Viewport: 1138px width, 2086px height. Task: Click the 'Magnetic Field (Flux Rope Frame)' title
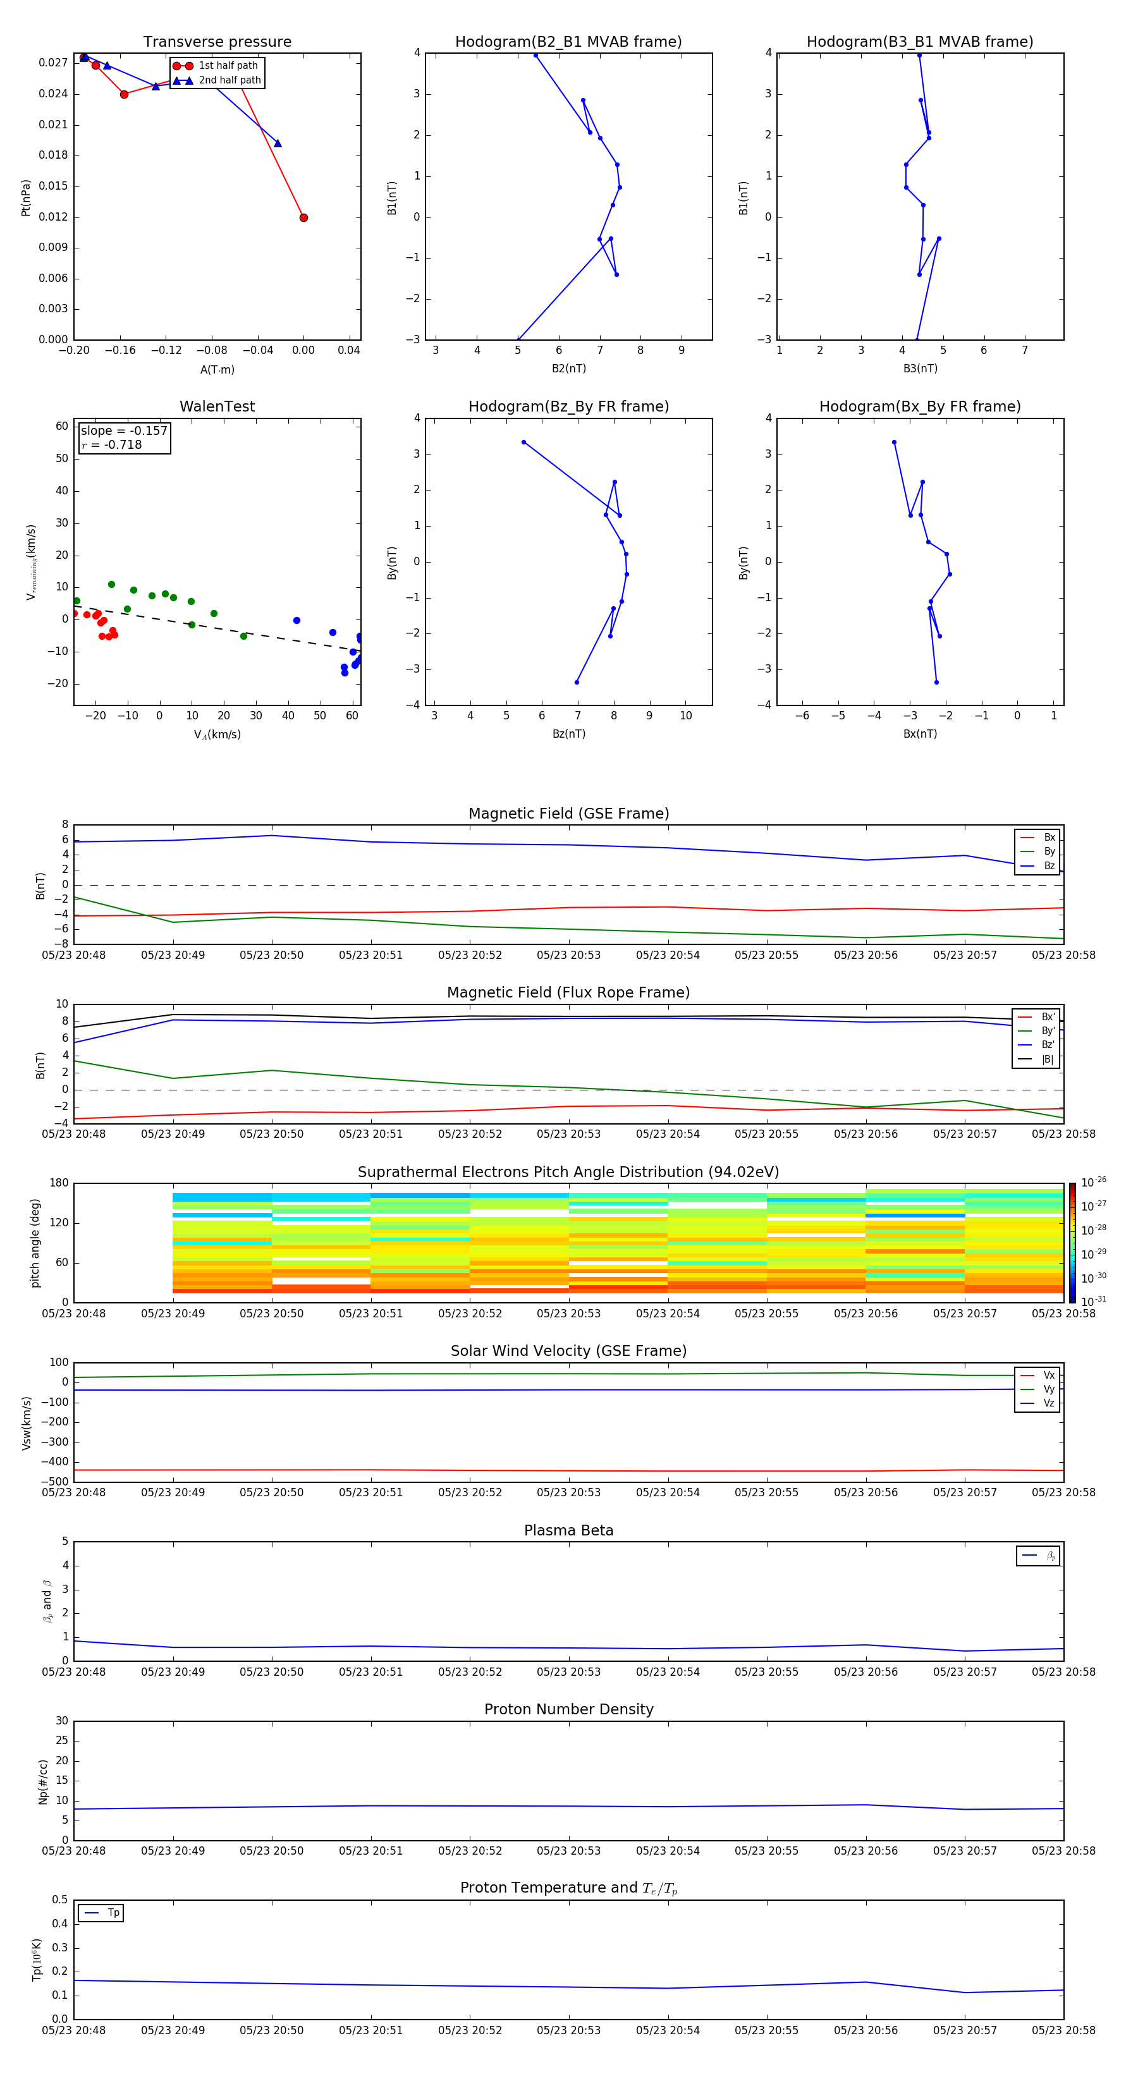[x=568, y=993]
